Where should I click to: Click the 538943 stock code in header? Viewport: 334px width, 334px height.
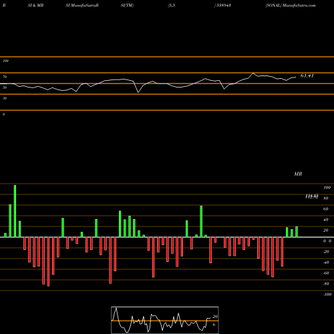[223, 5]
